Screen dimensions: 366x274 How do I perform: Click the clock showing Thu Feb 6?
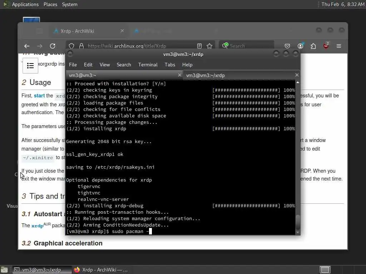click(343, 4)
